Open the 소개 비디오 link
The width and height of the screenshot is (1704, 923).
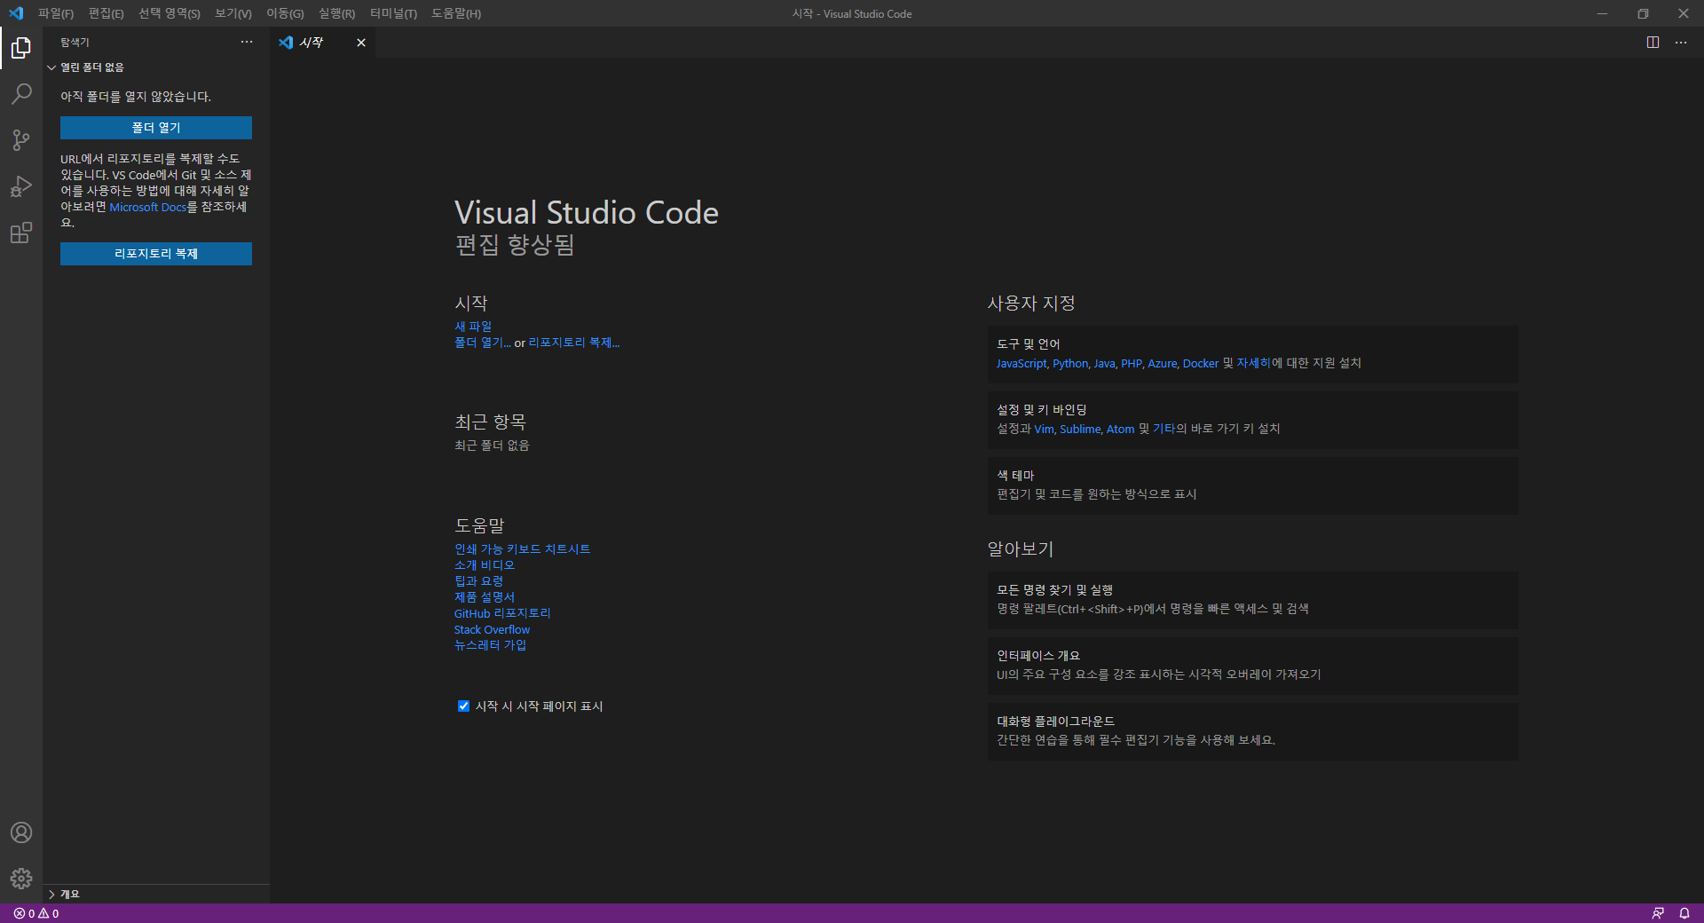point(485,565)
